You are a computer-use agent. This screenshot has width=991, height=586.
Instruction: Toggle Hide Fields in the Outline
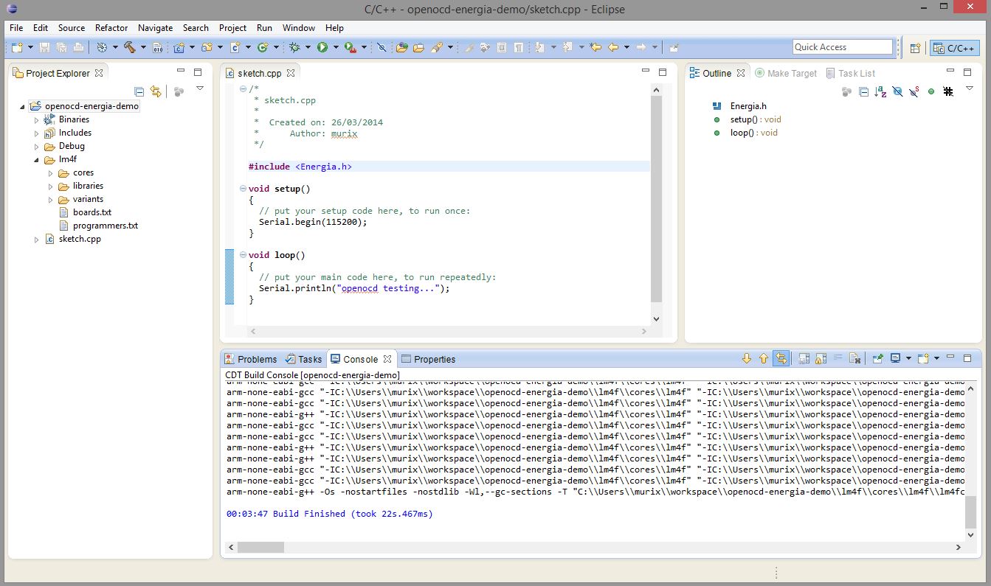click(897, 91)
